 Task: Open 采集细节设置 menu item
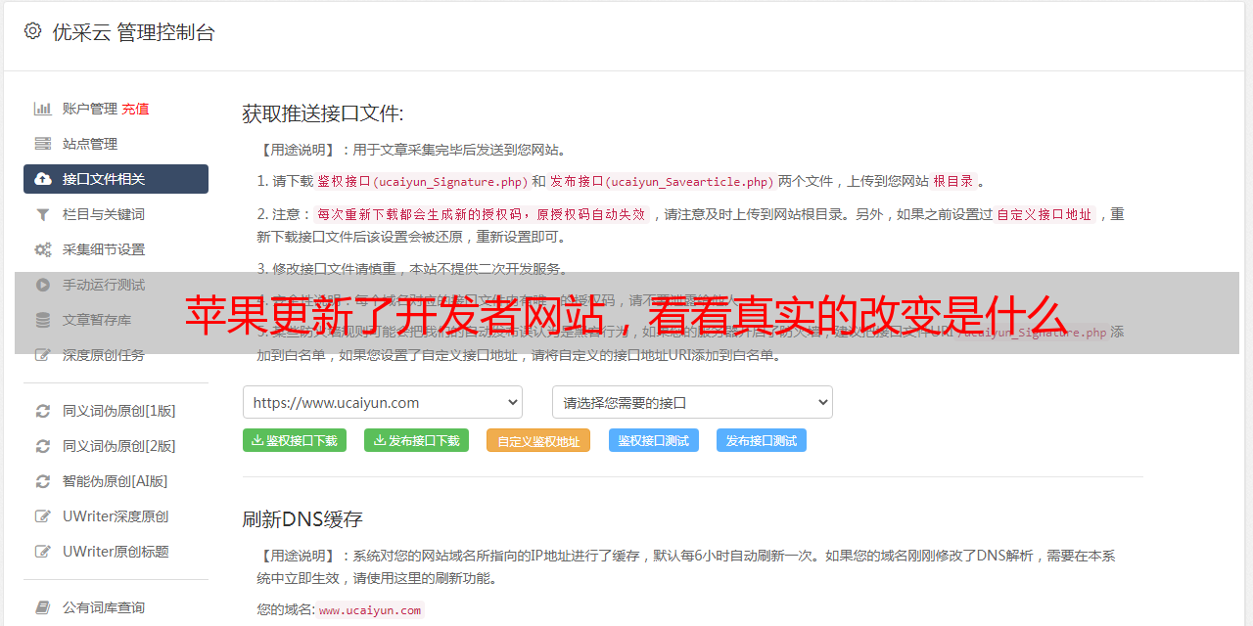[116, 249]
